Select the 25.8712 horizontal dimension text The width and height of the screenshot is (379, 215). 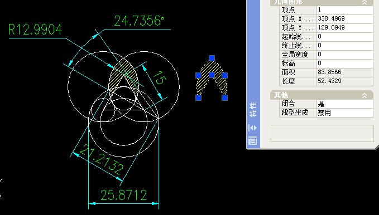(x=123, y=195)
